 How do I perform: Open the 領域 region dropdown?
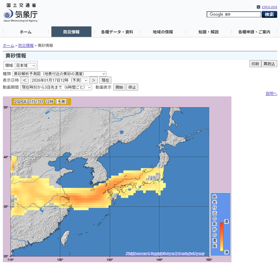(25, 66)
